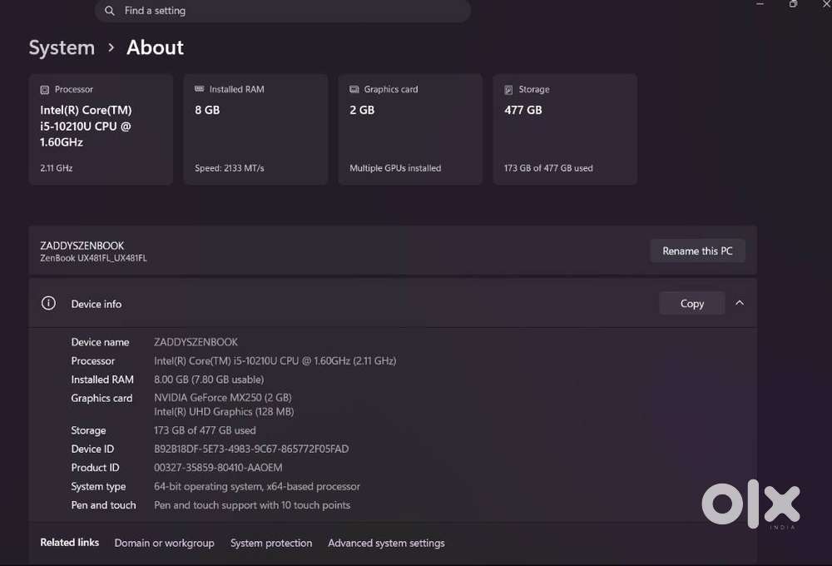Select Pen and touch support text
This screenshot has height=566, width=832.
coord(252,505)
